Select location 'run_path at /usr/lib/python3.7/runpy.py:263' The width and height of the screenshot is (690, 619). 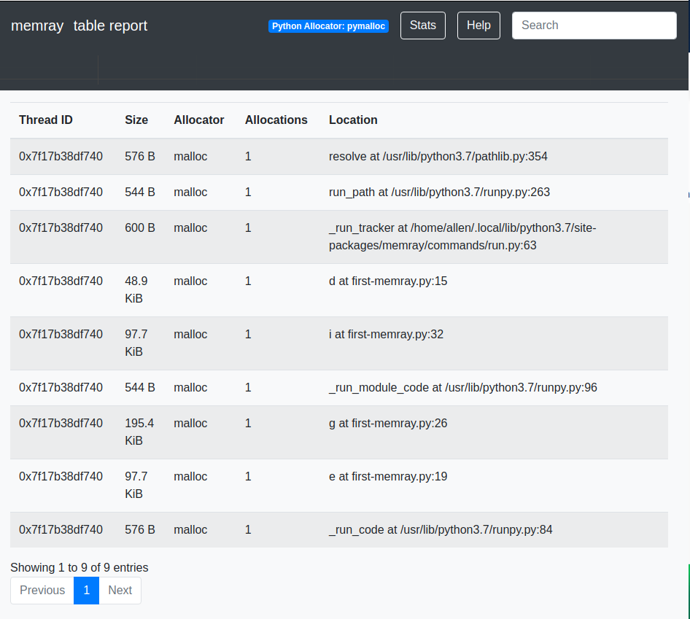point(439,192)
